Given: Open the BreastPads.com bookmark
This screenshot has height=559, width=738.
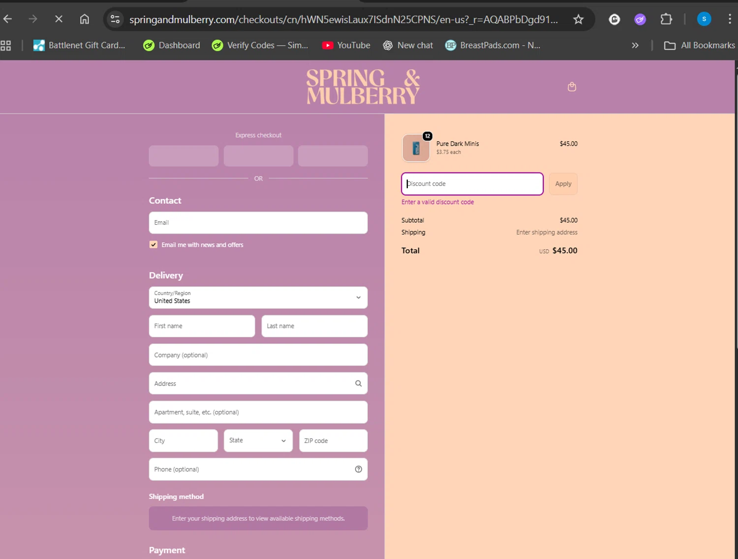Looking at the screenshot, I should tap(492, 45).
